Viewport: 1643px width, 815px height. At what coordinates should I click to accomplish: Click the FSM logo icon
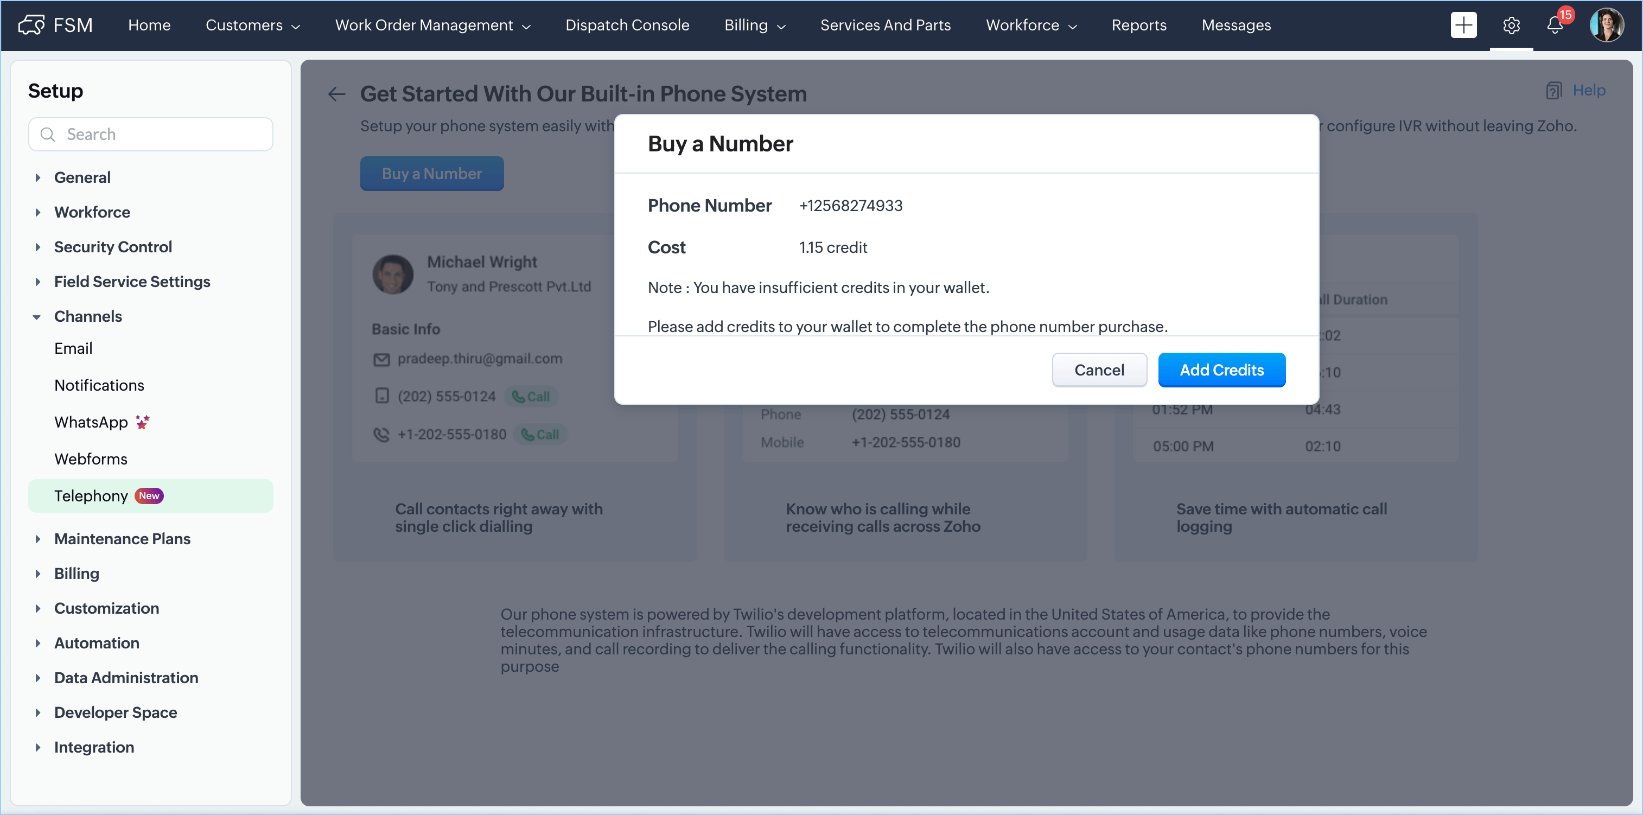coord(31,26)
